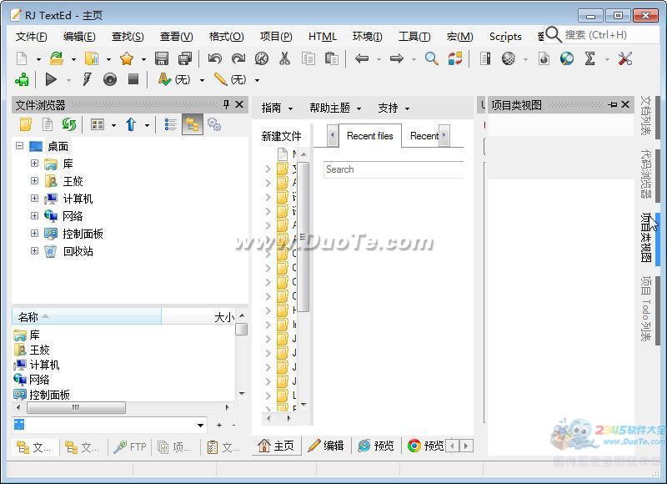667x484 pixels.
Task: Open the Scripts menu
Action: [505, 37]
